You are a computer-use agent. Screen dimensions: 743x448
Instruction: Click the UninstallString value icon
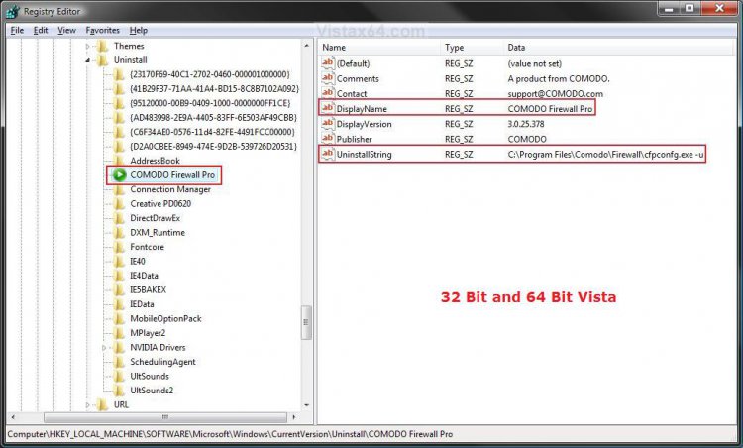pyautogui.click(x=328, y=155)
